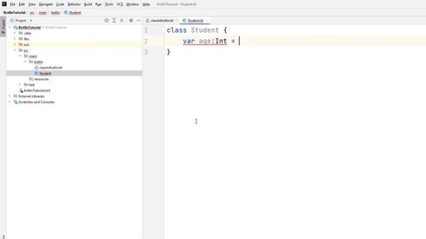The image size is (426, 239).
Task: Close the Student.kt editor tab
Action: click(206, 21)
